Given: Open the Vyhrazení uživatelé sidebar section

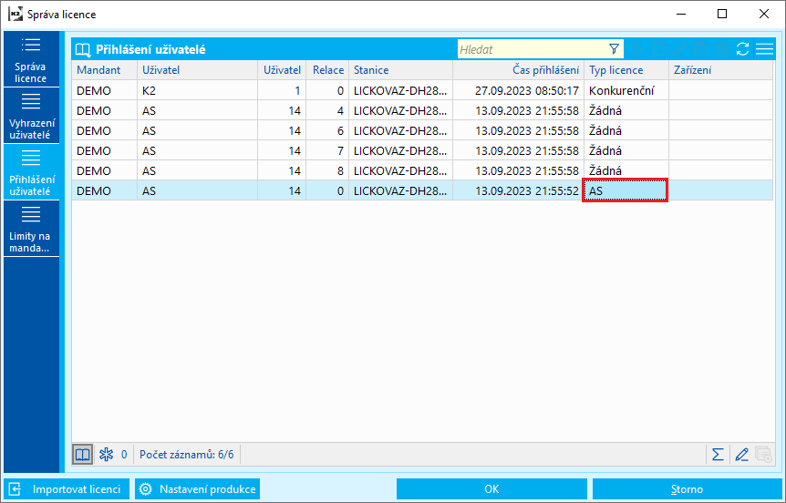Looking at the screenshot, I should (31, 116).
